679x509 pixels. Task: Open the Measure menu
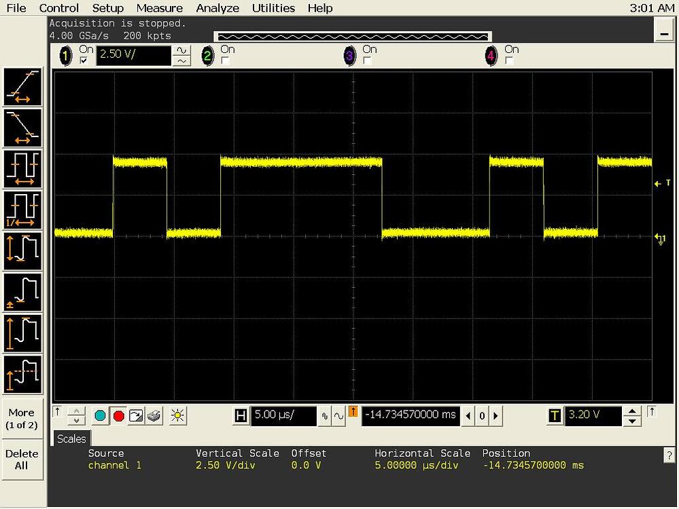coord(159,8)
